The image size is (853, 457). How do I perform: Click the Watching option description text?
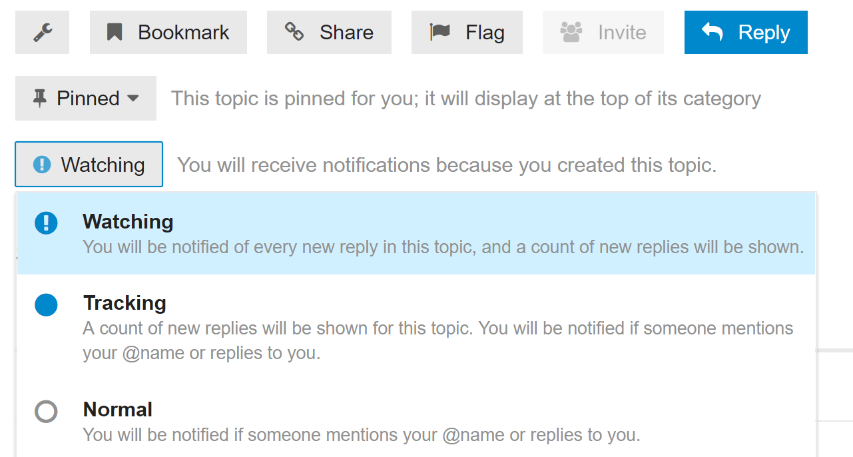(443, 247)
